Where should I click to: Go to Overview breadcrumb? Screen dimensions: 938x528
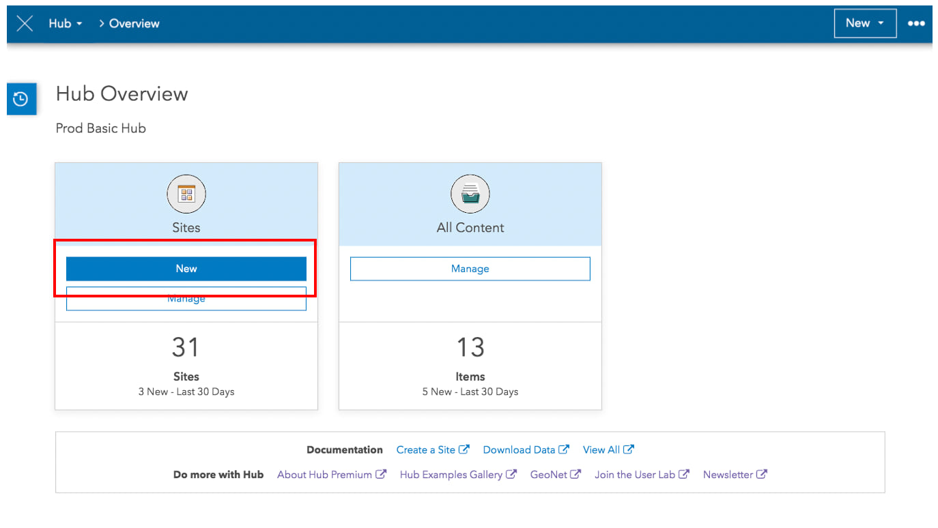coord(134,23)
